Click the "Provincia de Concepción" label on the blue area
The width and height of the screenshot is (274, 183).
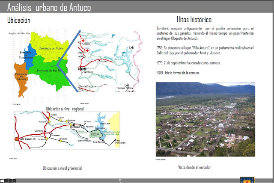[26, 55]
